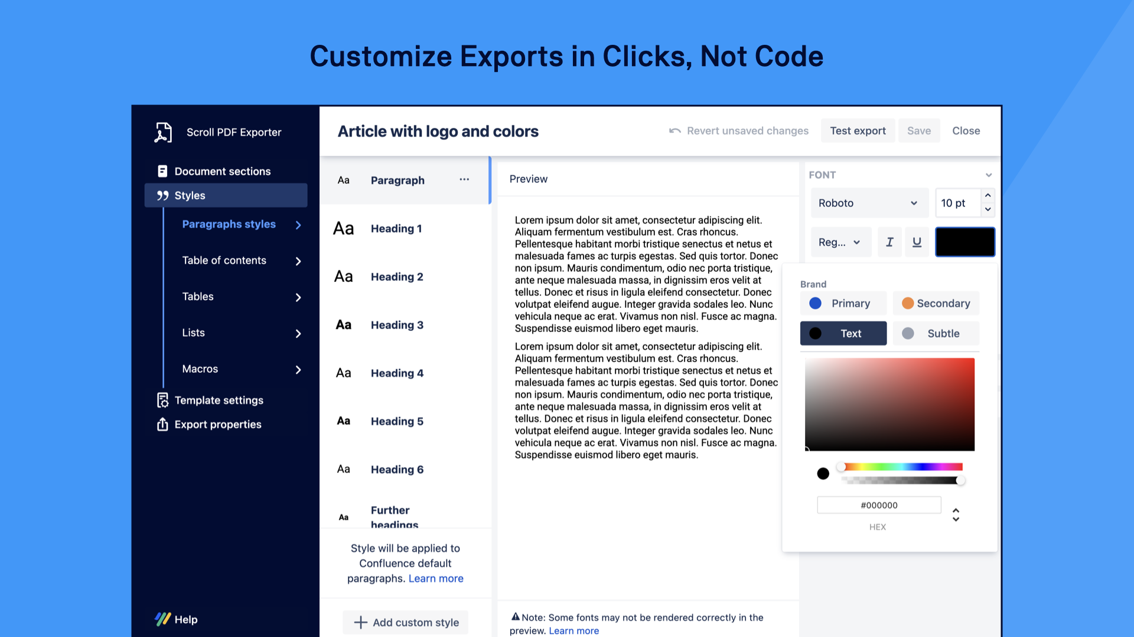Click the Document sections icon
This screenshot has height=637, width=1134.
(162, 171)
